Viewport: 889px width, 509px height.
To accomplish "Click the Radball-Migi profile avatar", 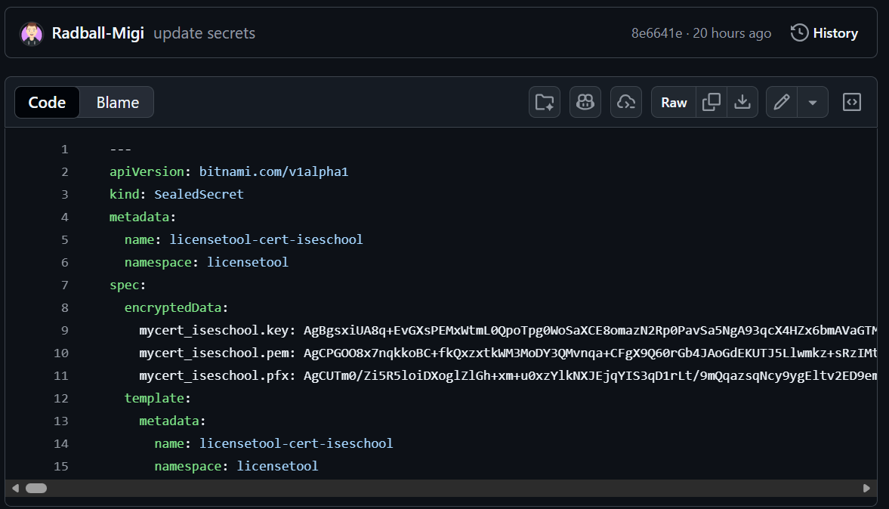I will (x=32, y=33).
